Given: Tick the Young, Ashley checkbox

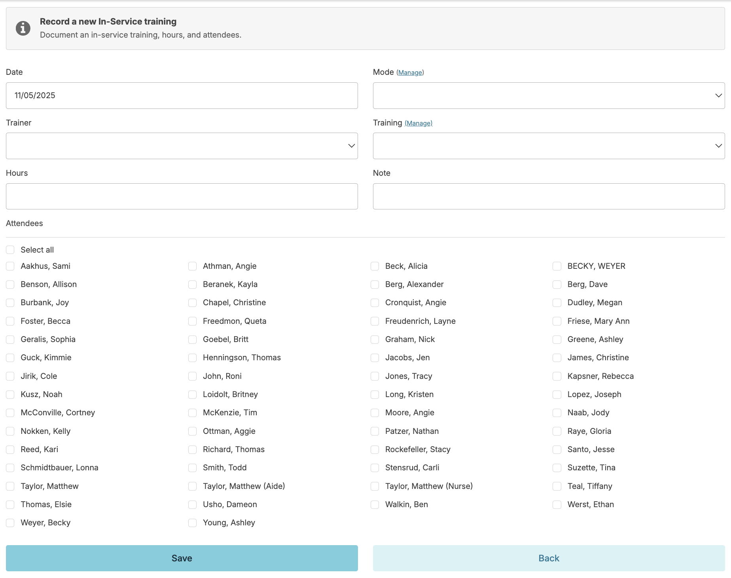Looking at the screenshot, I should click(x=193, y=523).
